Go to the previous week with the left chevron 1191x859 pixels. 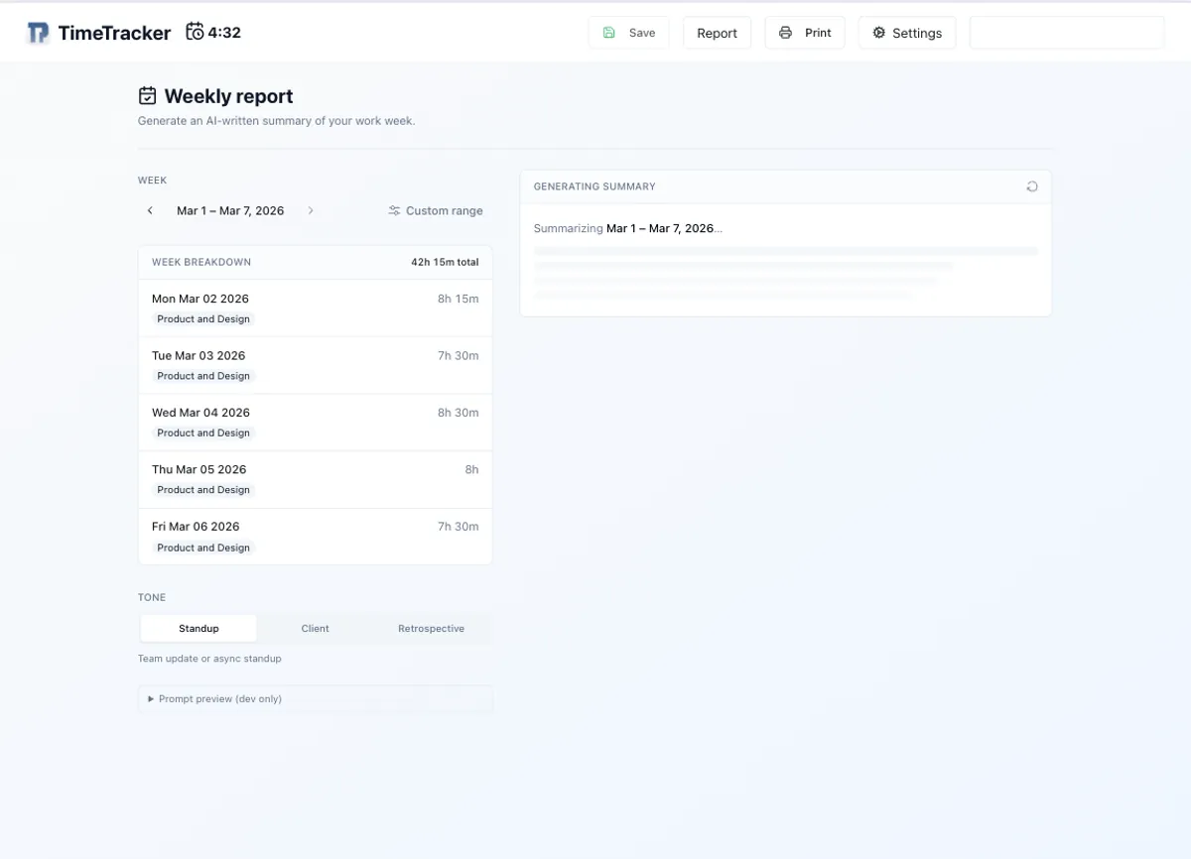click(x=150, y=210)
